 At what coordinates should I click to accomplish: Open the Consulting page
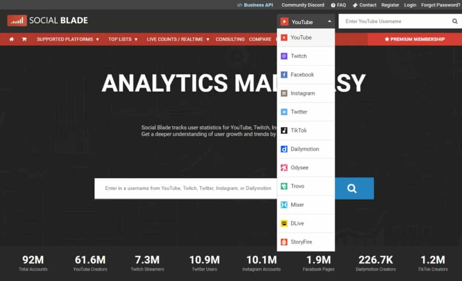[230, 39]
